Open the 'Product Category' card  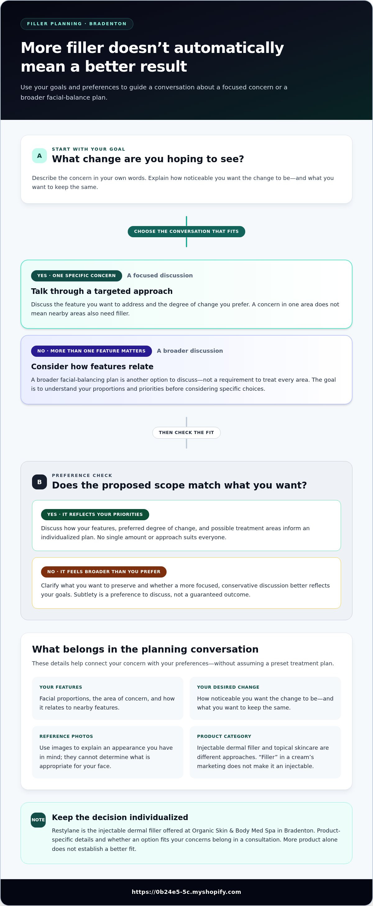(x=265, y=752)
